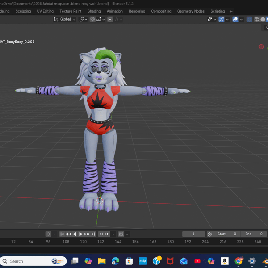Open the Animation workspace tab
Screen dimensions: 268x268
tap(115, 11)
